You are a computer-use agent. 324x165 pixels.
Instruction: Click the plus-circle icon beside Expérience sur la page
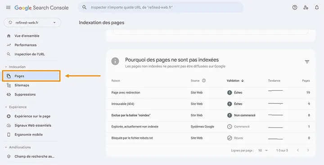pos(9,116)
